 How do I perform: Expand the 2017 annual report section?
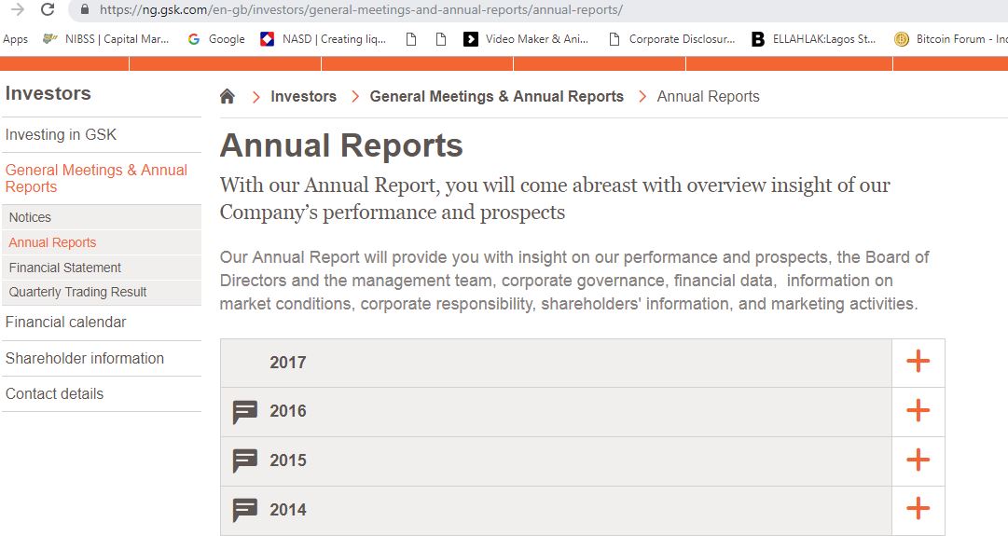(918, 362)
